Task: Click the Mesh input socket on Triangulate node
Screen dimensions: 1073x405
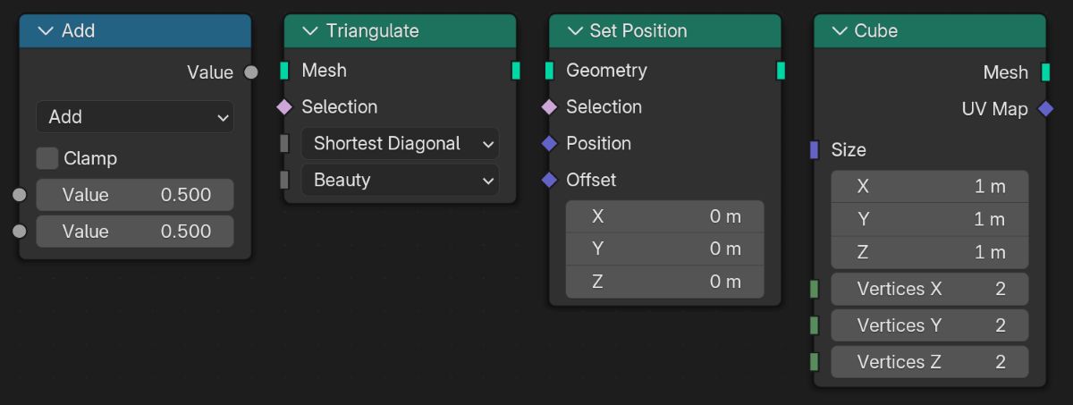Action: tap(284, 71)
